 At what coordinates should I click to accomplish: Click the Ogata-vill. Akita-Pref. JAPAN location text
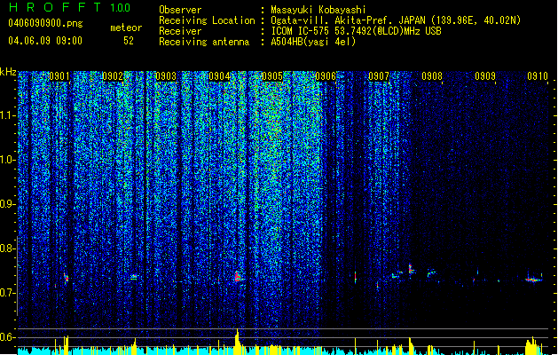pyautogui.click(x=396, y=20)
